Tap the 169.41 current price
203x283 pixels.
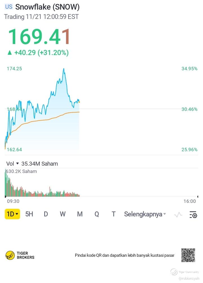tap(39, 37)
